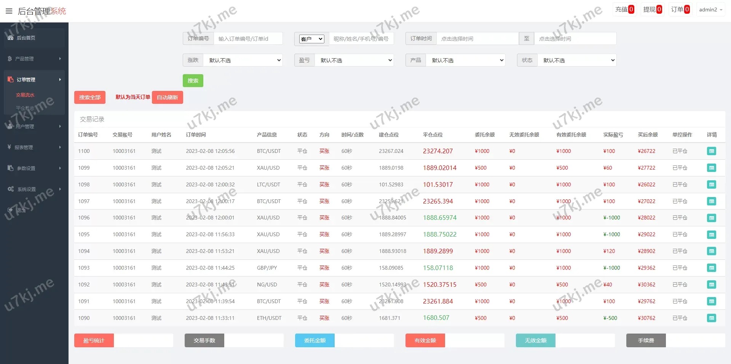Open details icon for order 1100
This screenshot has width=731, height=364.
point(711,151)
